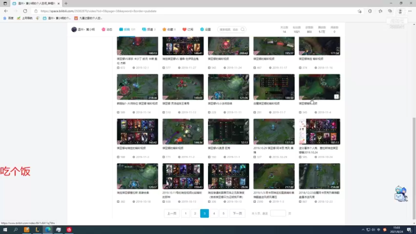Open title link starting 2019/1/3
Viewport: 416px width, 234px height.
click(274, 194)
